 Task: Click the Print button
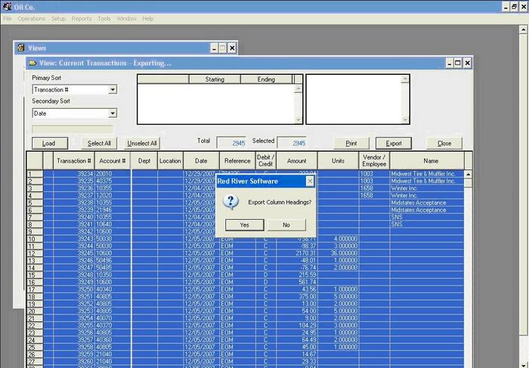pyautogui.click(x=351, y=144)
